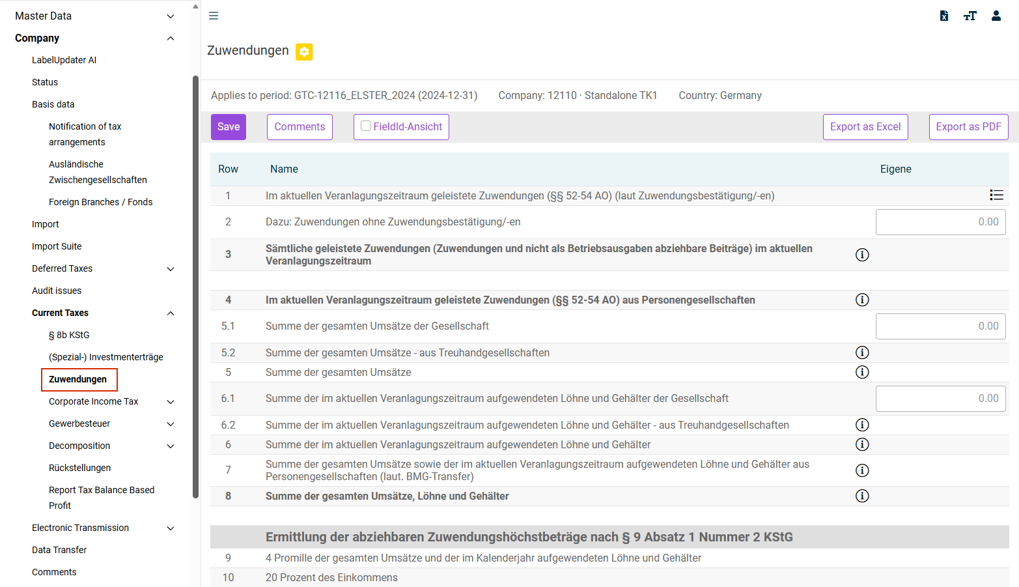Click info icon for row 5.2

pyautogui.click(x=862, y=352)
